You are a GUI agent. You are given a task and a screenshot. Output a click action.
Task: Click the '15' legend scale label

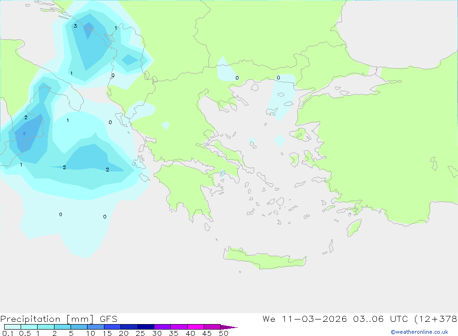(x=107, y=333)
